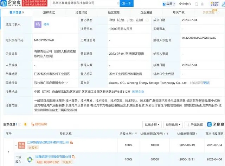Click 大股东 tag under 江苏协鑫慧动
The width and height of the screenshot is (225, 166).
[33, 148]
